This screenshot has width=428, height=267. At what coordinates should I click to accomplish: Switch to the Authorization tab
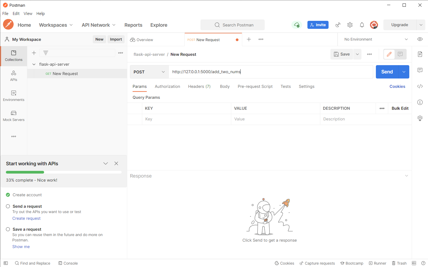(167, 87)
